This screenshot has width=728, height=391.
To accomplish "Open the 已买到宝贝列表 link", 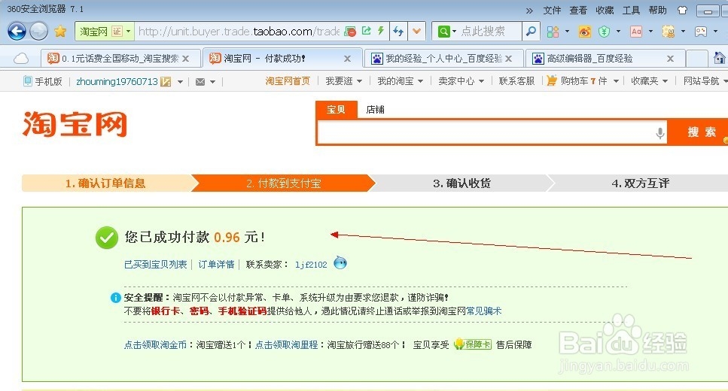I will tap(156, 265).
